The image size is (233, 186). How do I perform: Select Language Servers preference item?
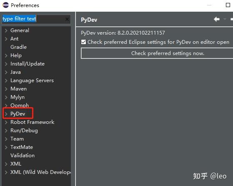[32, 80]
